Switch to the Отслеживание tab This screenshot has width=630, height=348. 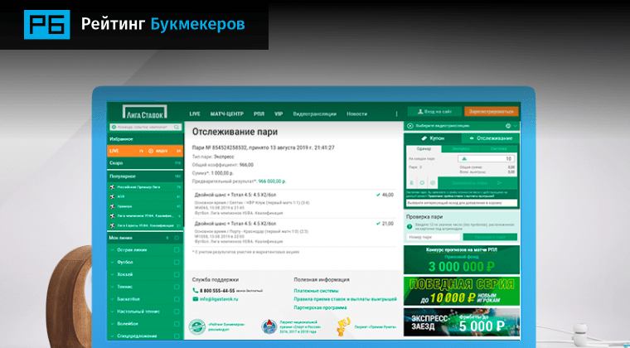point(487,138)
